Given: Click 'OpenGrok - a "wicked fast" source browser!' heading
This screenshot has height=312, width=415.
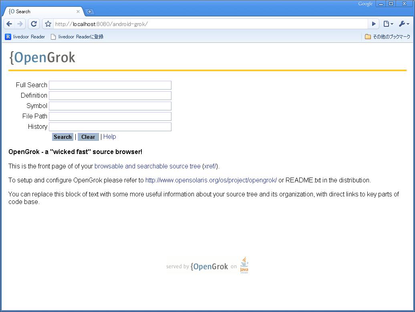Looking at the screenshot, I should click(x=75, y=152).
